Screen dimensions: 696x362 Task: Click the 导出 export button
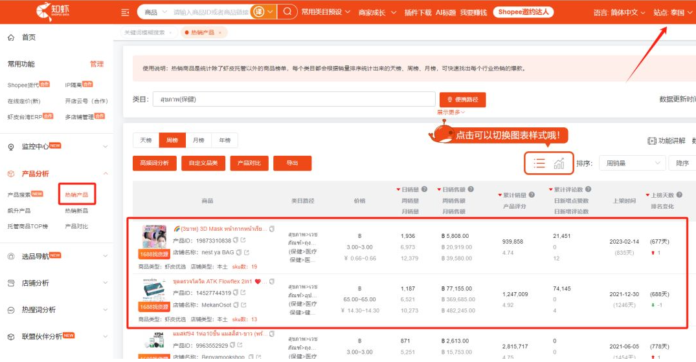pyautogui.click(x=292, y=164)
